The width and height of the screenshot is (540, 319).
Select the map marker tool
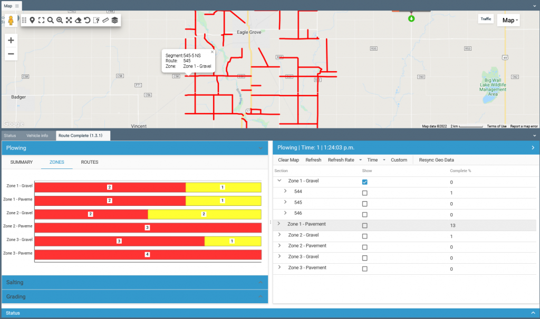[32, 21]
